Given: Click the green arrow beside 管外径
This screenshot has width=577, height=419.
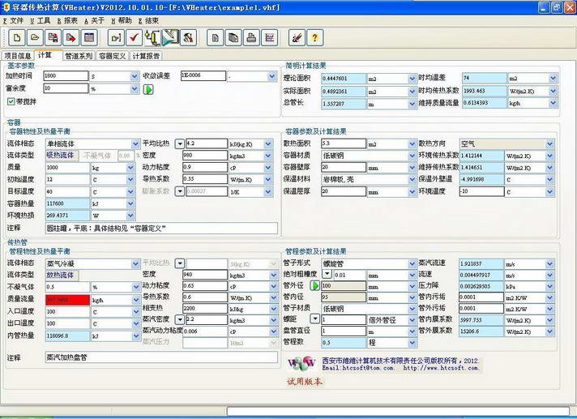Looking at the screenshot, I should click(314, 286).
